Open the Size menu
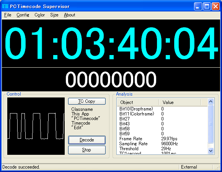The image size is (222, 172). pyautogui.click(x=54, y=15)
